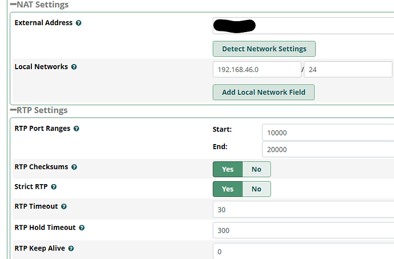
Task: Open help icon next to RTP Timeout
Action: click(64, 206)
